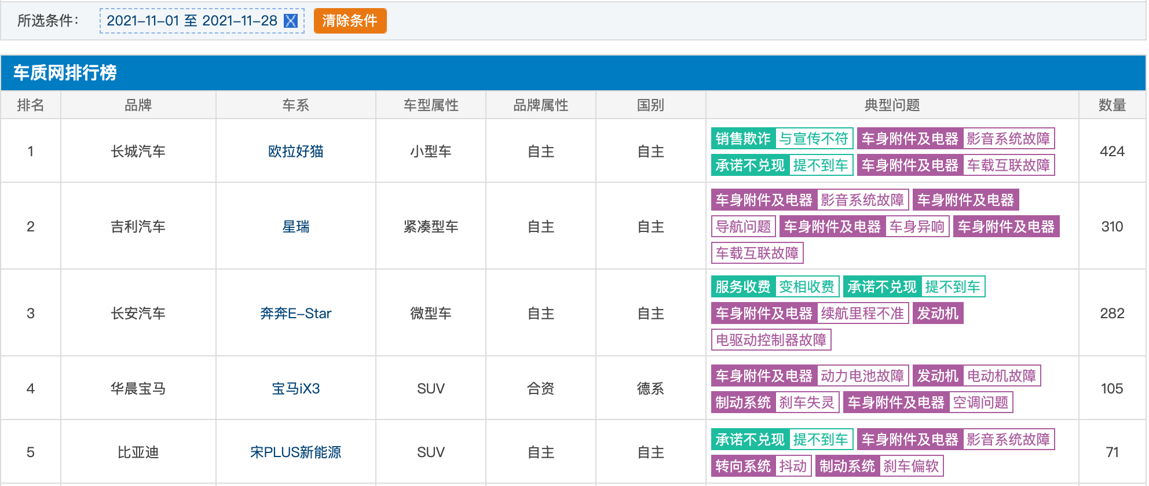Image resolution: width=1149 pixels, height=486 pixels.
Task: Click 发动机 tag in the 奔奔E-Star row
Action: [x=938, y=314]
